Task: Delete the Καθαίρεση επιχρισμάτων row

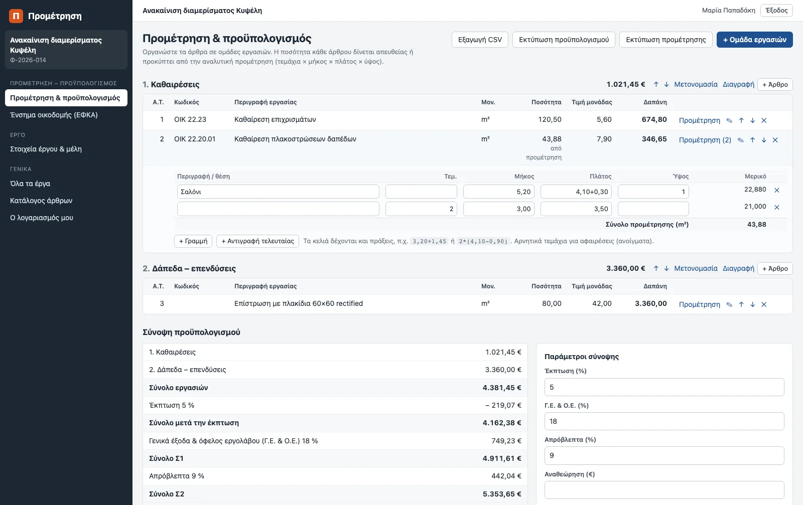Action: pyautogui.click(x=764, y=120)
